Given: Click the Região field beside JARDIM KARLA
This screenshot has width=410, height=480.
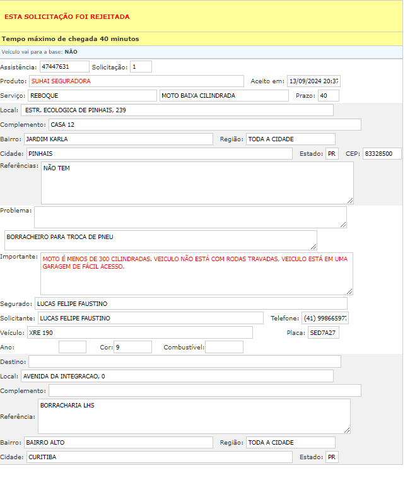Looking at the screenshot, I should point(291,139).
